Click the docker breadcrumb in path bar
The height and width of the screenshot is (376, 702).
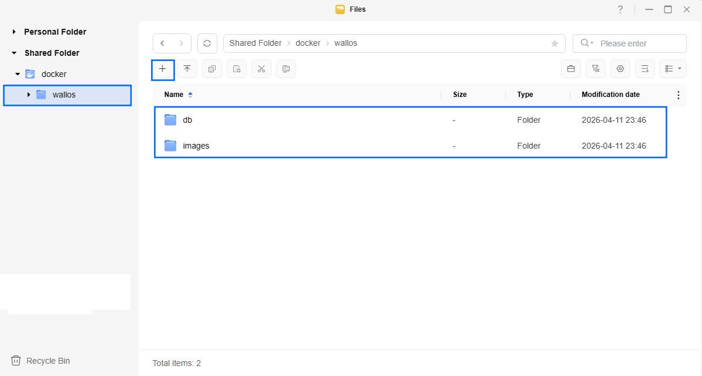pyautogui.click(x=308, y=43)
